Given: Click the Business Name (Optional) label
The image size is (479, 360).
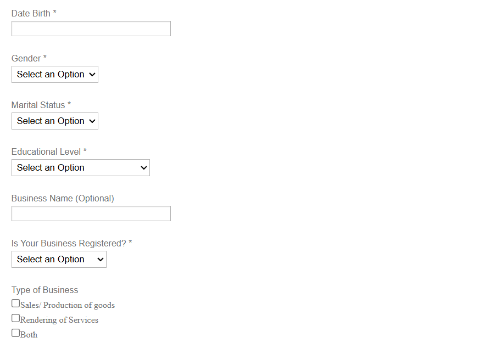Looking at the screenshot, I should coord(63,199).
